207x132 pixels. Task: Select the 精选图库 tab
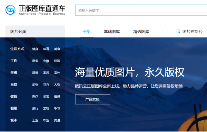pos(141,32)
